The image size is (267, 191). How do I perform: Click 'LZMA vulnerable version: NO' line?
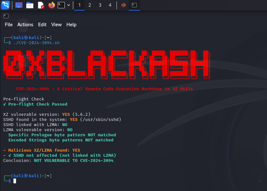coord(38,130)
